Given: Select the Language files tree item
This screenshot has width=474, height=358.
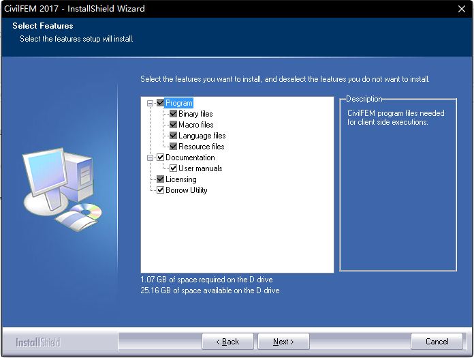Looking at the screenshot, I should coord(202,136).
